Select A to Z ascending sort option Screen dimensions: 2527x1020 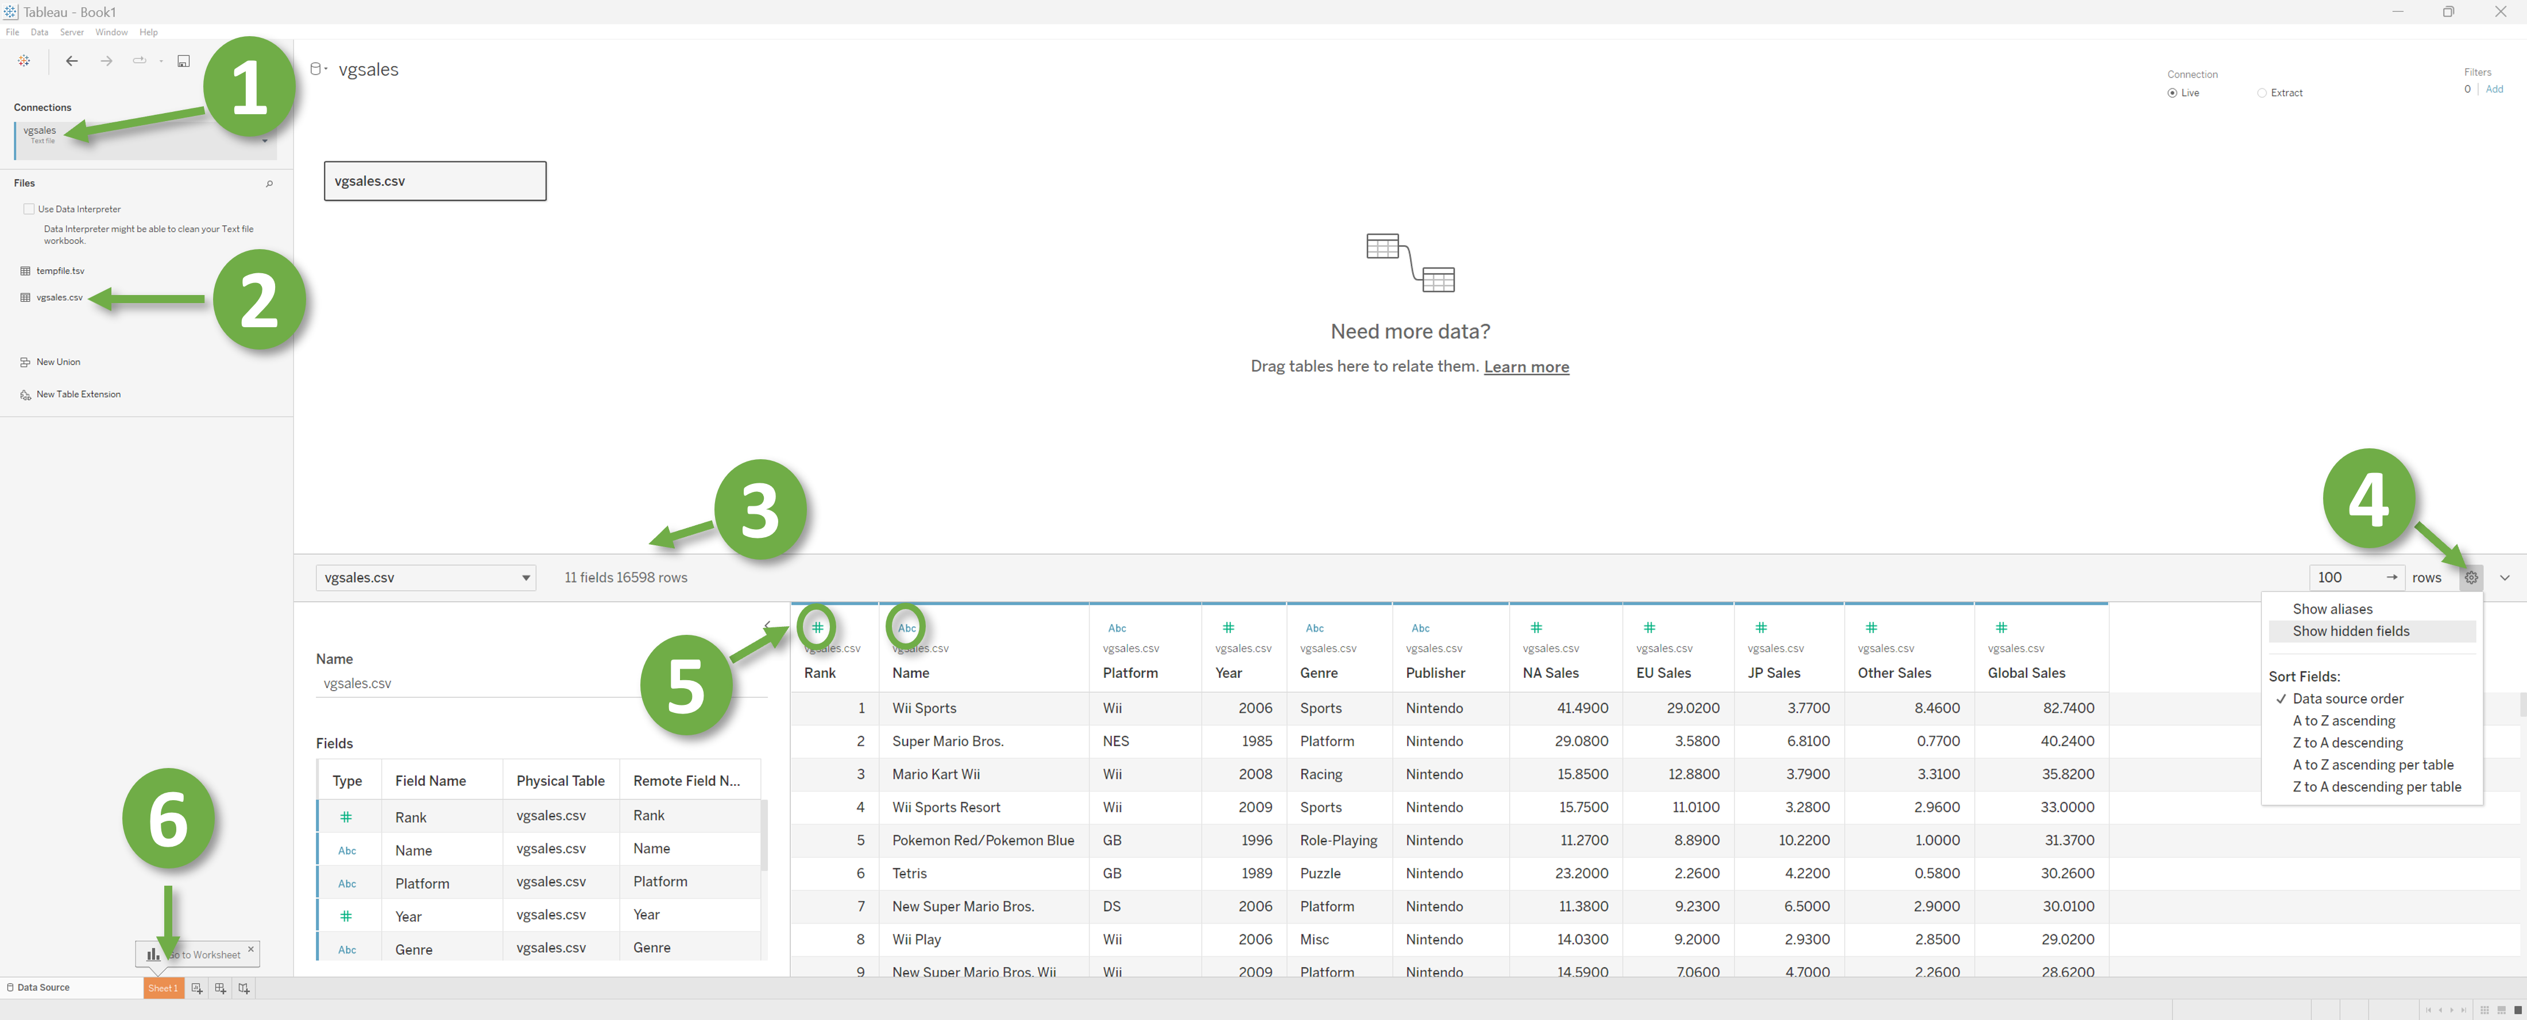(x=2344, y=721)
